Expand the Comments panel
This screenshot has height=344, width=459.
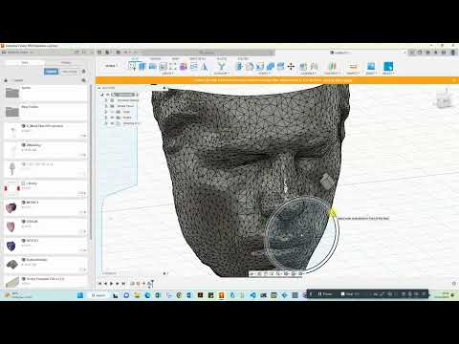(164, 273)
